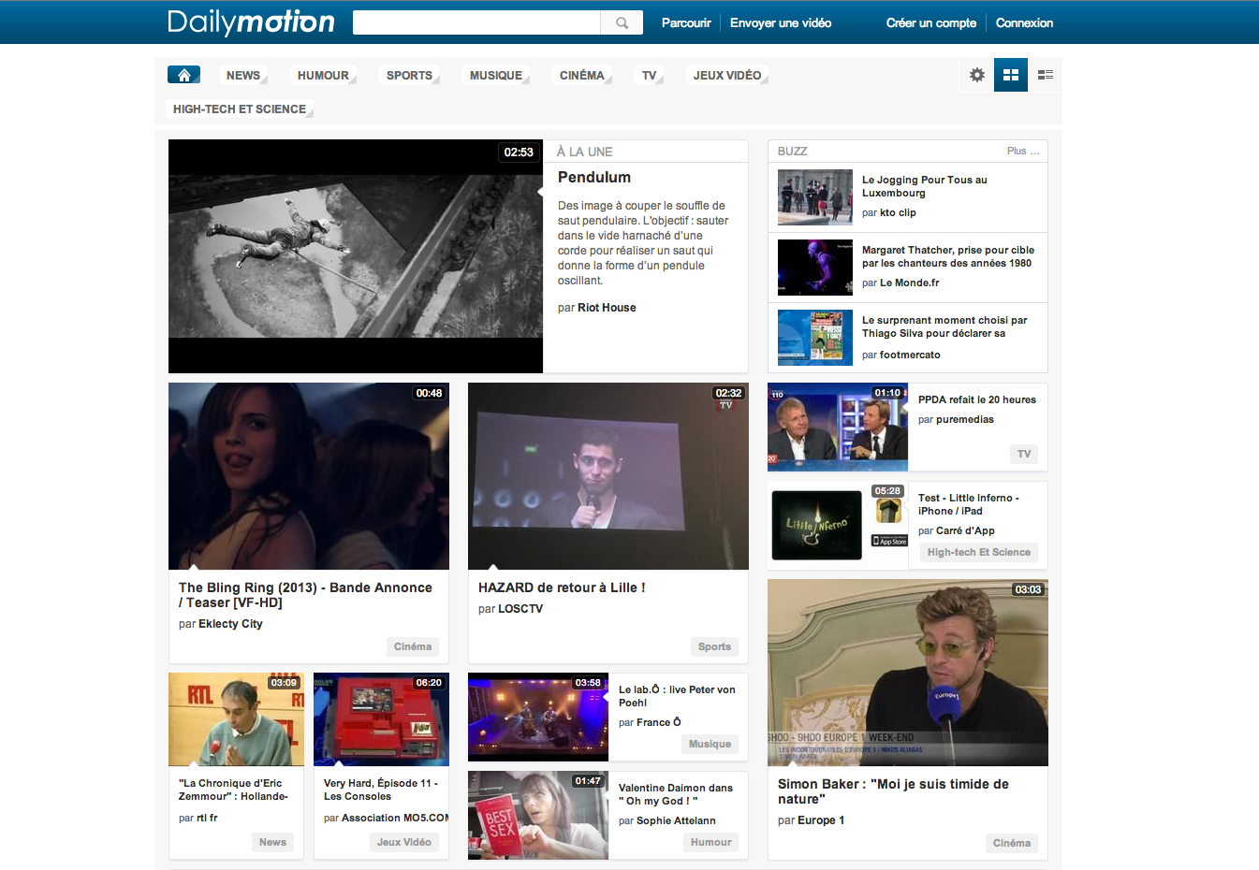Visit the Carré d'App channel
This screenshot has width=1259, height=870.
(x=965, y=530)
